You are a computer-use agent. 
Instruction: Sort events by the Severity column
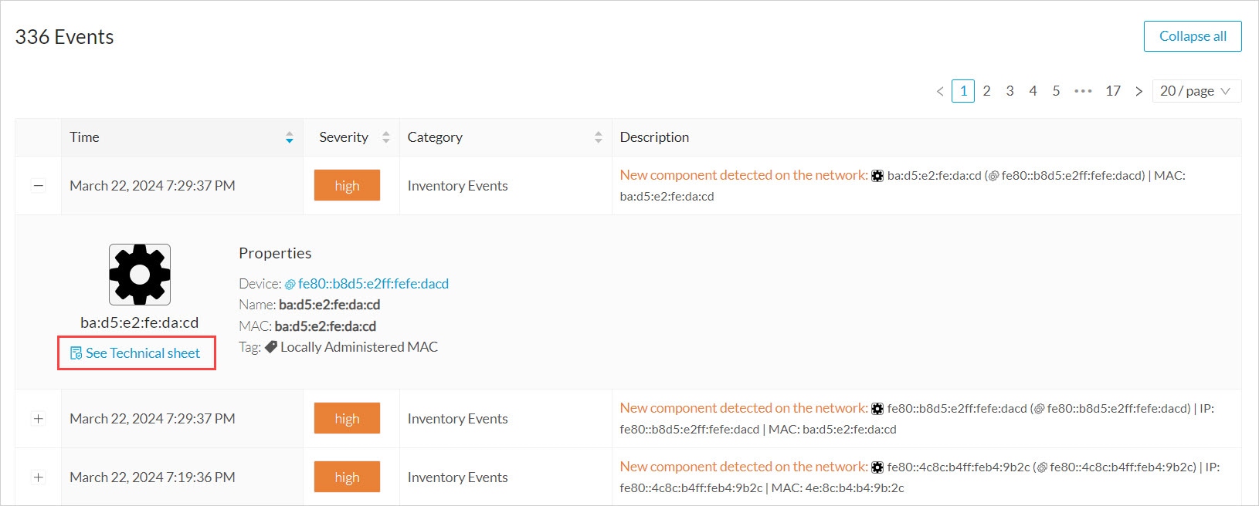(x=385, y=137)
